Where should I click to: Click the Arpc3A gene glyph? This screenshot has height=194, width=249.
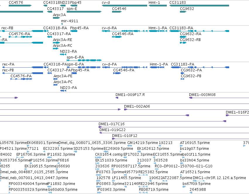(x=56, y=18)
